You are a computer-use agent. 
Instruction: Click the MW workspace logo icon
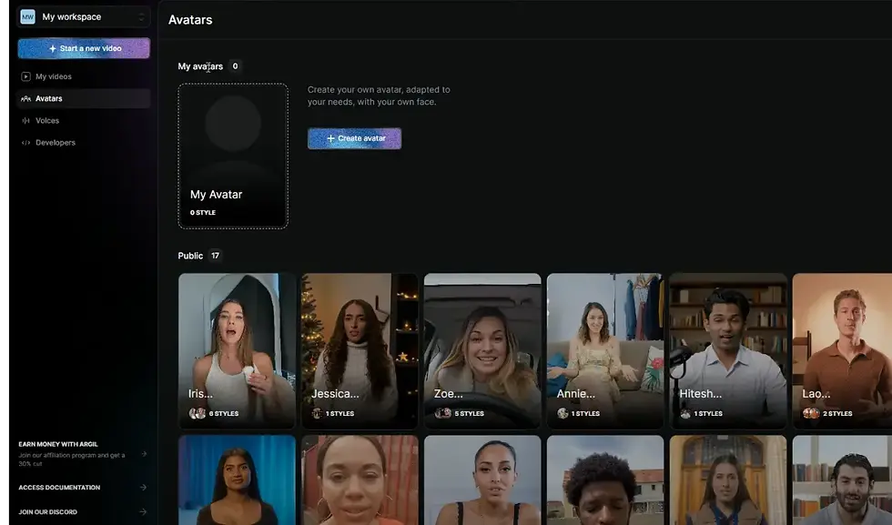coord(27,16)
